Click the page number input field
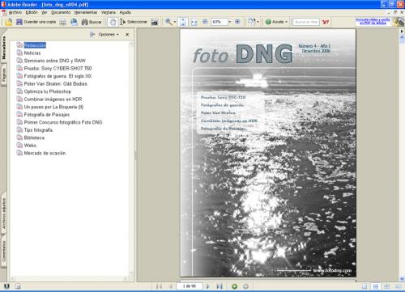405x292 pixels. click(190, 286)
